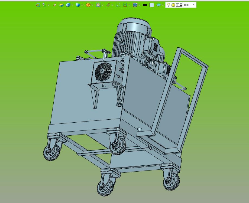The image size is (249, 203).
Task: Click the green square snap icon
Action: [x=118, y=5]
